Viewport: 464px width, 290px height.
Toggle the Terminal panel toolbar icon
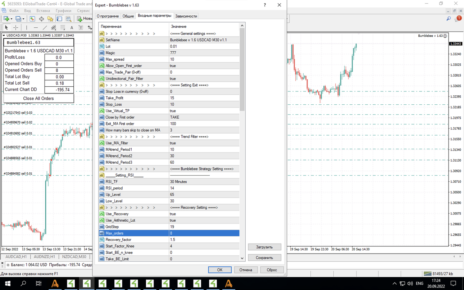[59, 19]
